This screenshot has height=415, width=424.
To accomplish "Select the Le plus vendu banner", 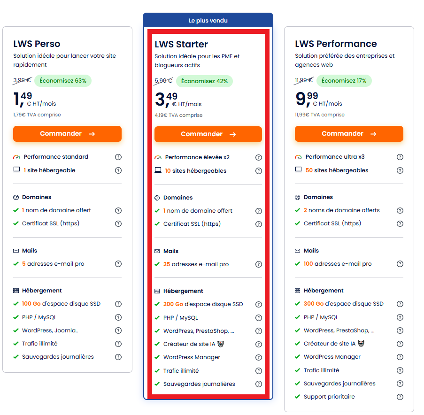I will (x=208, y=21).
